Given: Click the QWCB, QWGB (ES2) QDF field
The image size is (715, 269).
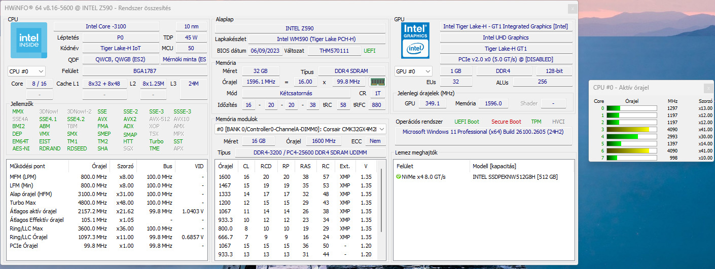Looking at the screenshot, I should click(120, 59).
